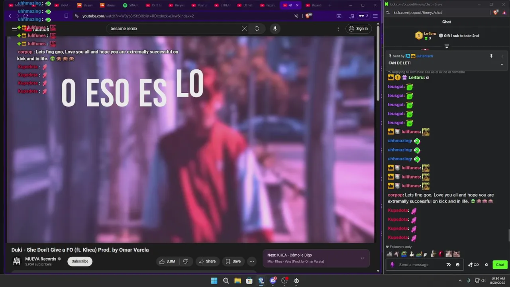Open Kick chat settings gear
510x287 pixels.
(486, 265)
